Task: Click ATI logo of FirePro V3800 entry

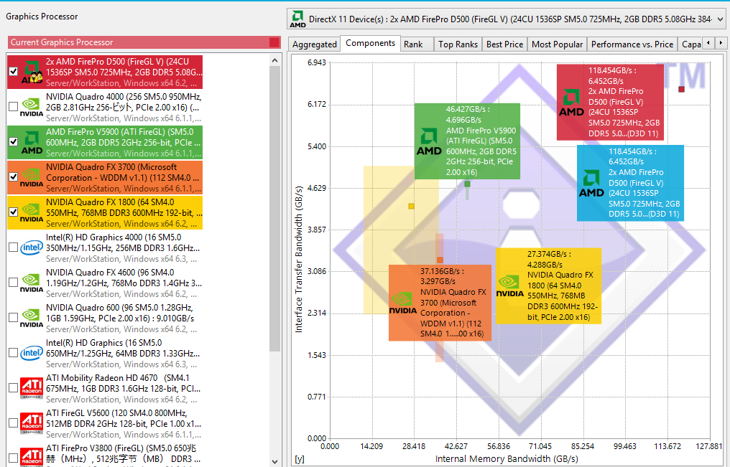Action: coord(32,456)
